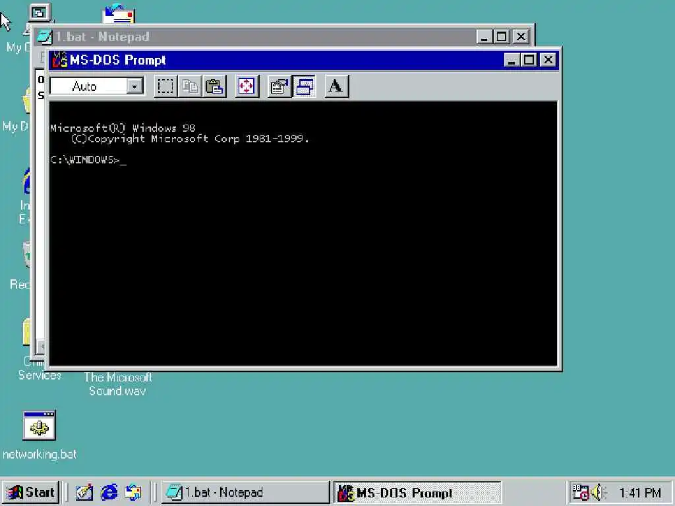Launch Internet Explorer from quick launch
Screen dimensions: 675x506
click(x=109, y=492)
